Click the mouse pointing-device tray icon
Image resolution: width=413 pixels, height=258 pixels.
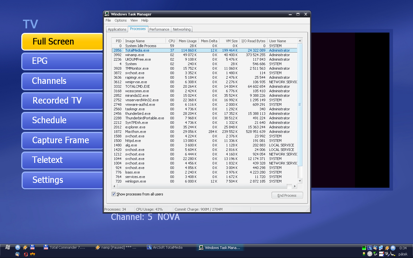[393, 254]
